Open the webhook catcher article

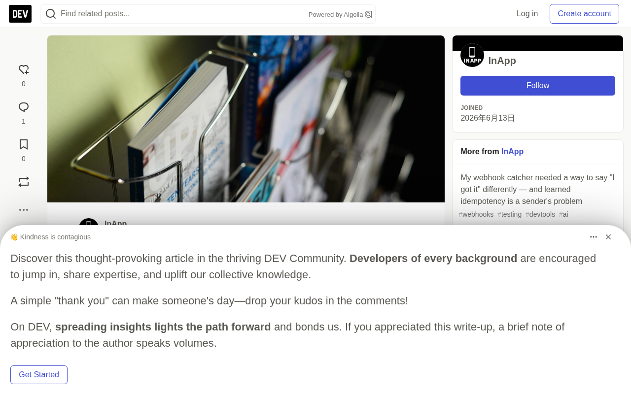[537, 190]
